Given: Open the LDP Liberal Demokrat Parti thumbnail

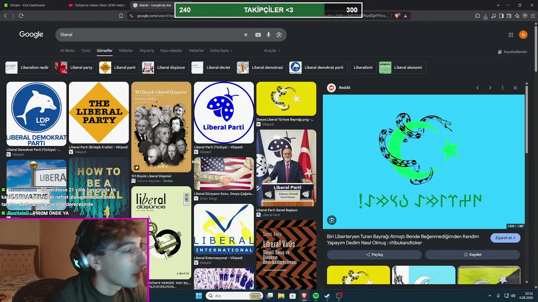Looking at the screenshot, I should pos(36,114).
